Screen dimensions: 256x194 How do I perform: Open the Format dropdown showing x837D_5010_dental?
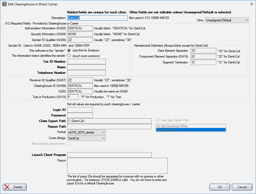tap(86, 132)
